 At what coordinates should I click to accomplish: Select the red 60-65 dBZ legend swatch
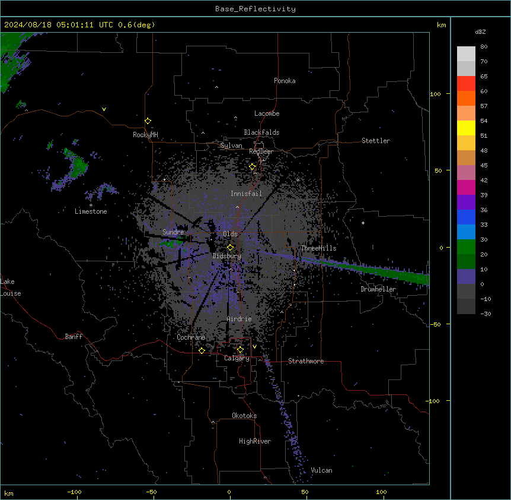point(466,84)
